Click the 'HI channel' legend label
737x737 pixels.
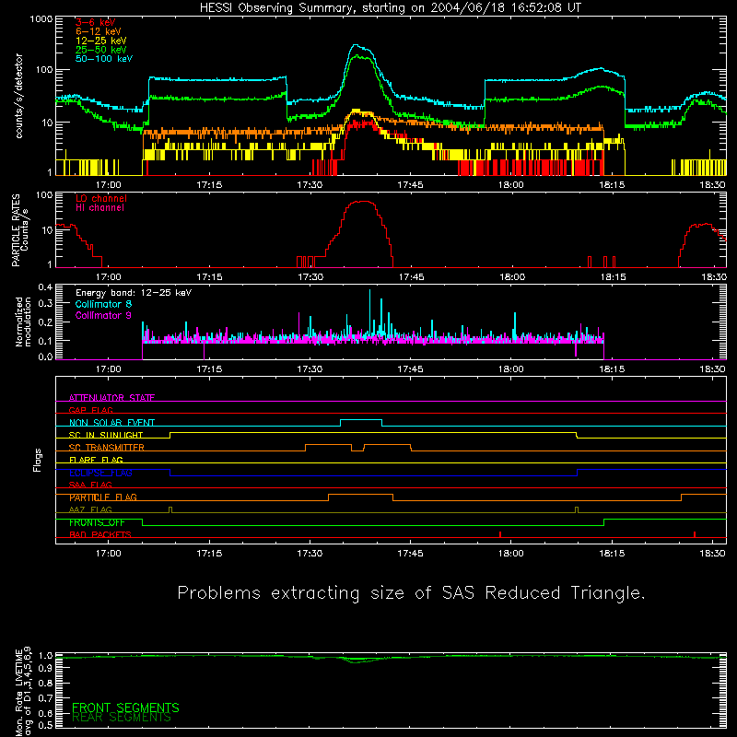99,208
